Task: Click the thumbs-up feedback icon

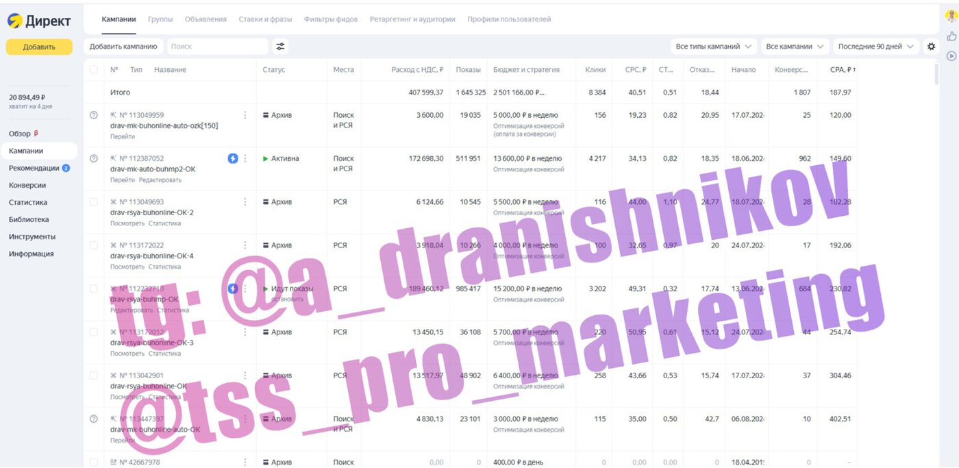Action: pos(951,36)
